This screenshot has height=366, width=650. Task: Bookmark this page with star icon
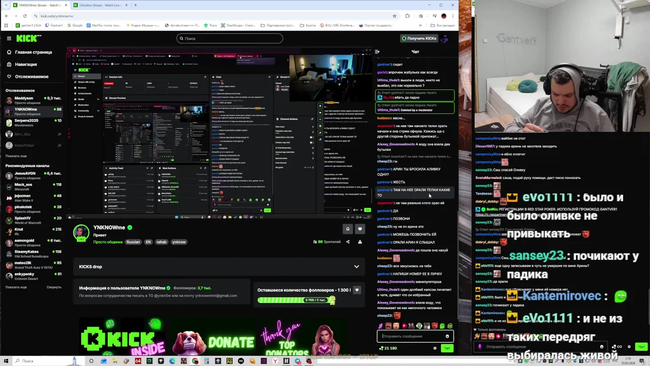coord(395,16)
